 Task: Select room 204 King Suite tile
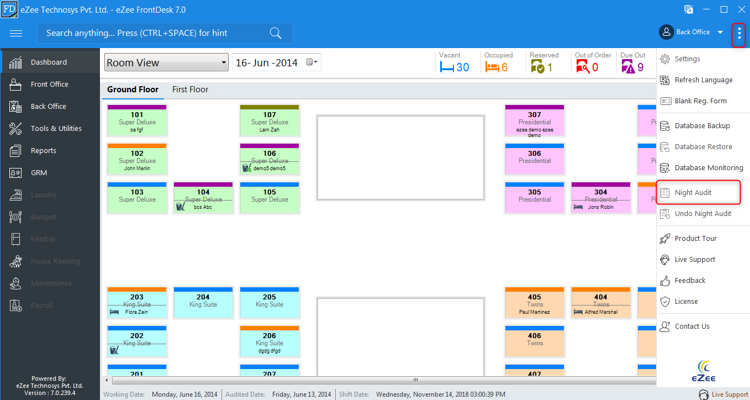pyautogui.click(x=203, y=303)
